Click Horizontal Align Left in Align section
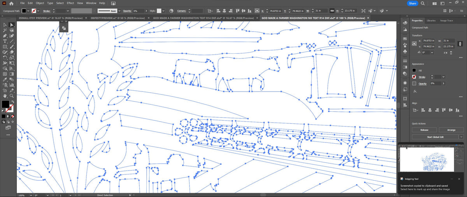467x197 pixels. (423, 110)
